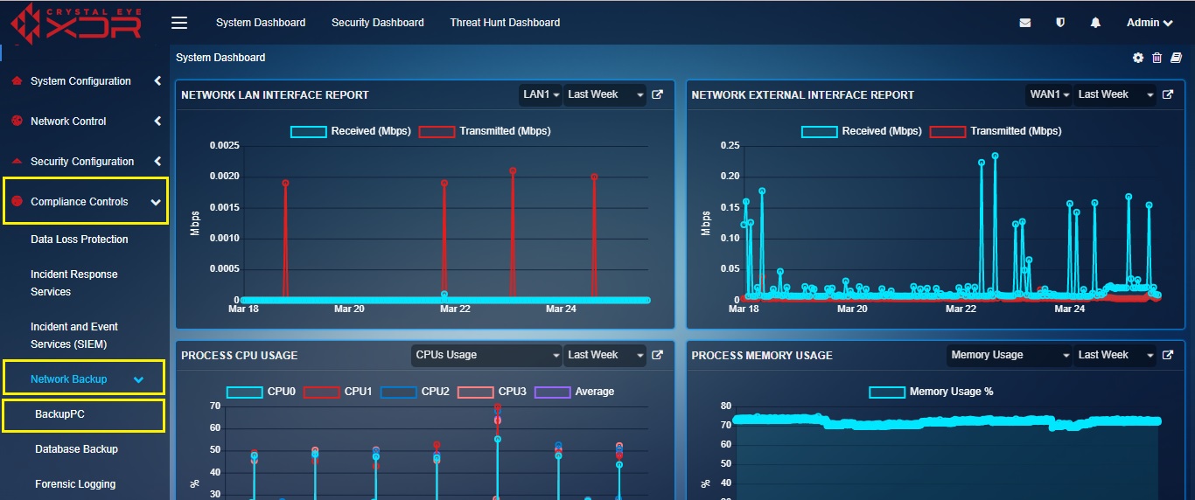Click the Compliance Controls red icon
Viewport: 1195px width, 500px height.
pos(16,201)
